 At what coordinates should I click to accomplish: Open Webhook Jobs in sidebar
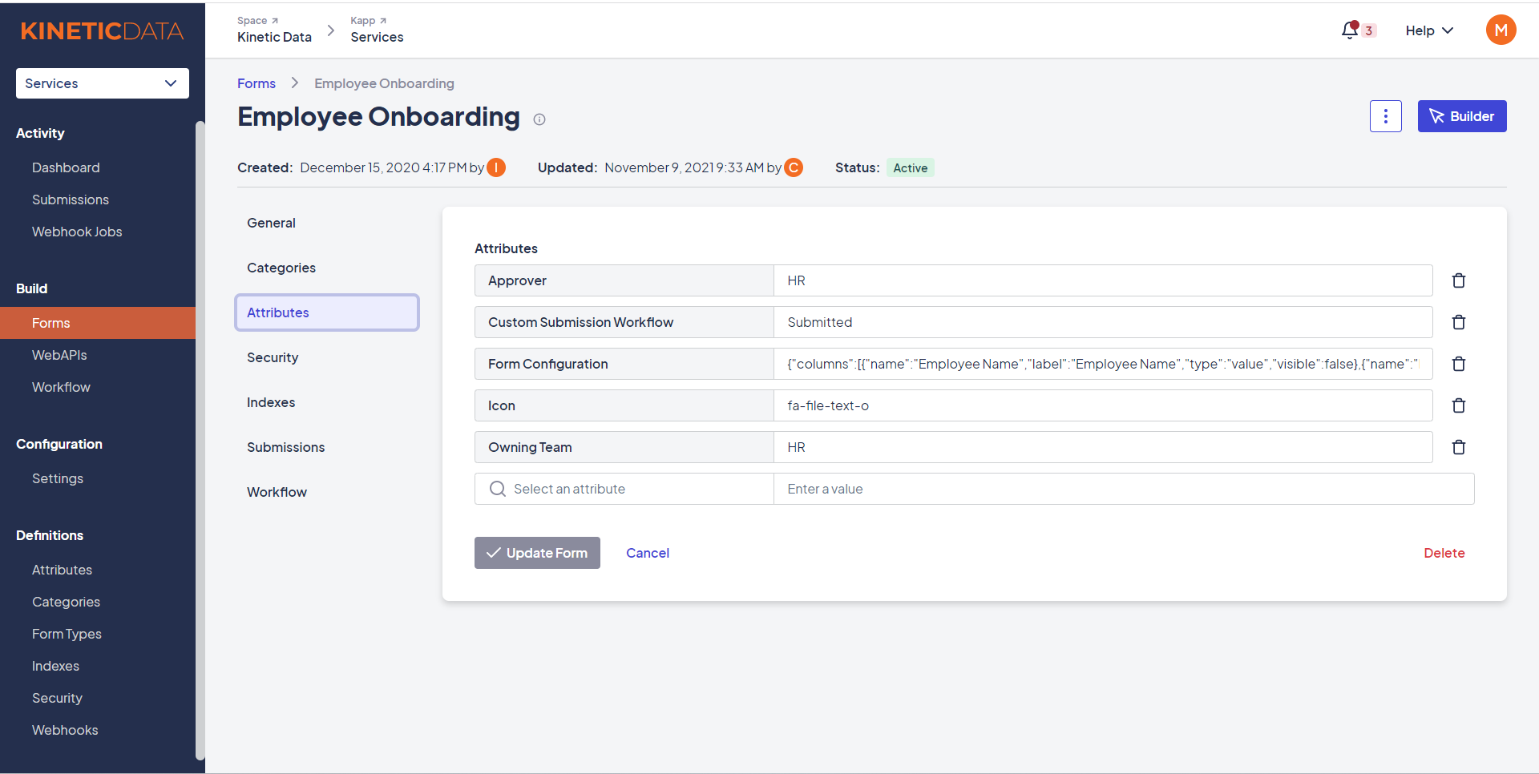77,232
